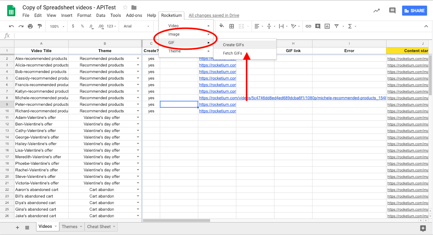433x235 pixels.
Task: Open the Add-ons menu
Action: 134,15
